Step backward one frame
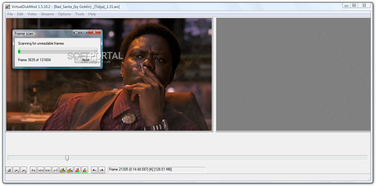376x188 pixels. click(41, 170)
